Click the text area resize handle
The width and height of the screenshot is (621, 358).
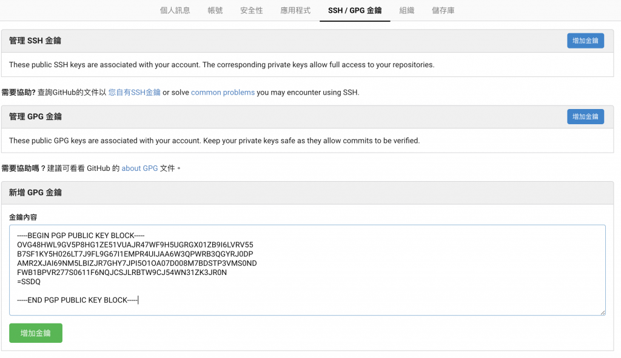tap(603, 313)
